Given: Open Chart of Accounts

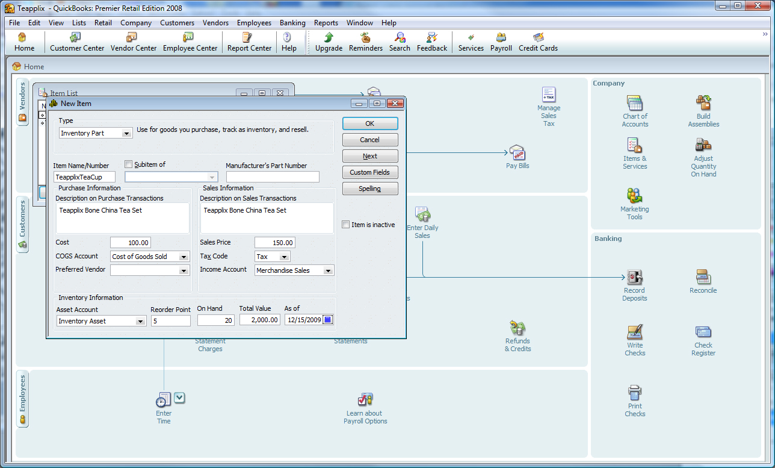Looking at the screenshot, I should (635, 111).
